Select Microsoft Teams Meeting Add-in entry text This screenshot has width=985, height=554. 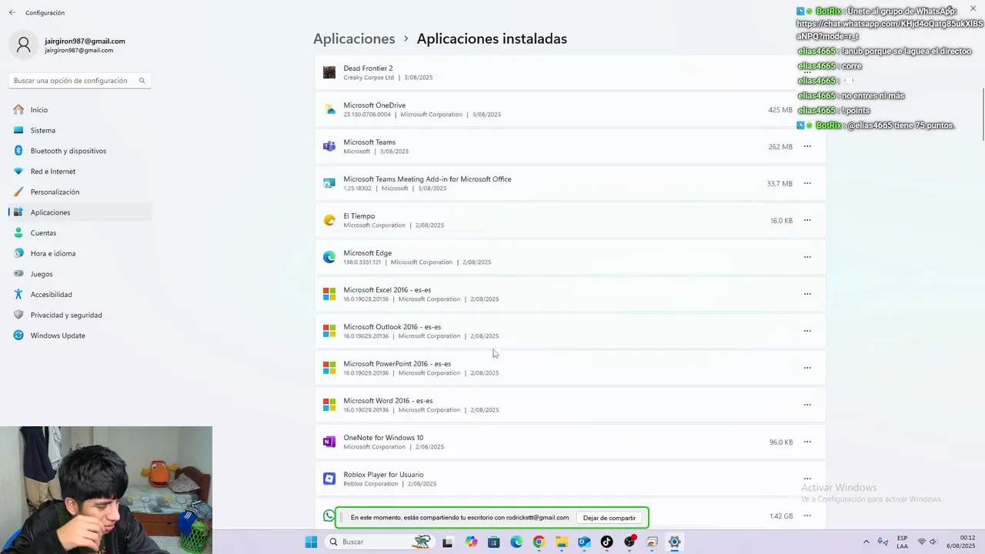(427, 179)
